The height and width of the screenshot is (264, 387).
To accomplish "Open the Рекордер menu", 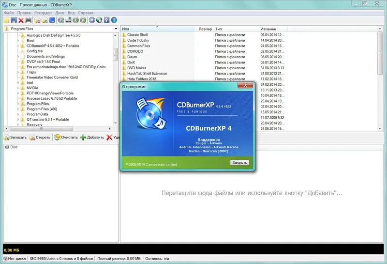I will [x=43, y=13].
